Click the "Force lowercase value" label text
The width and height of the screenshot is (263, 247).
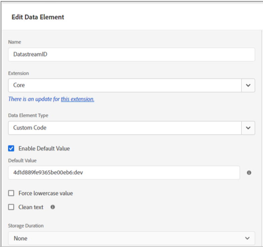pyautogui.click(x=46, y=193)
